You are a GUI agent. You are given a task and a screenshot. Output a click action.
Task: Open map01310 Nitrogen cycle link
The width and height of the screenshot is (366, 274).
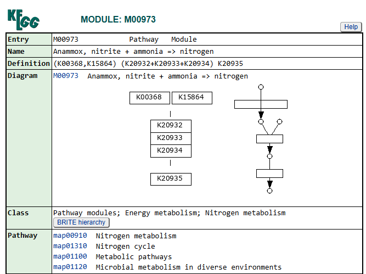click(70, 246)
